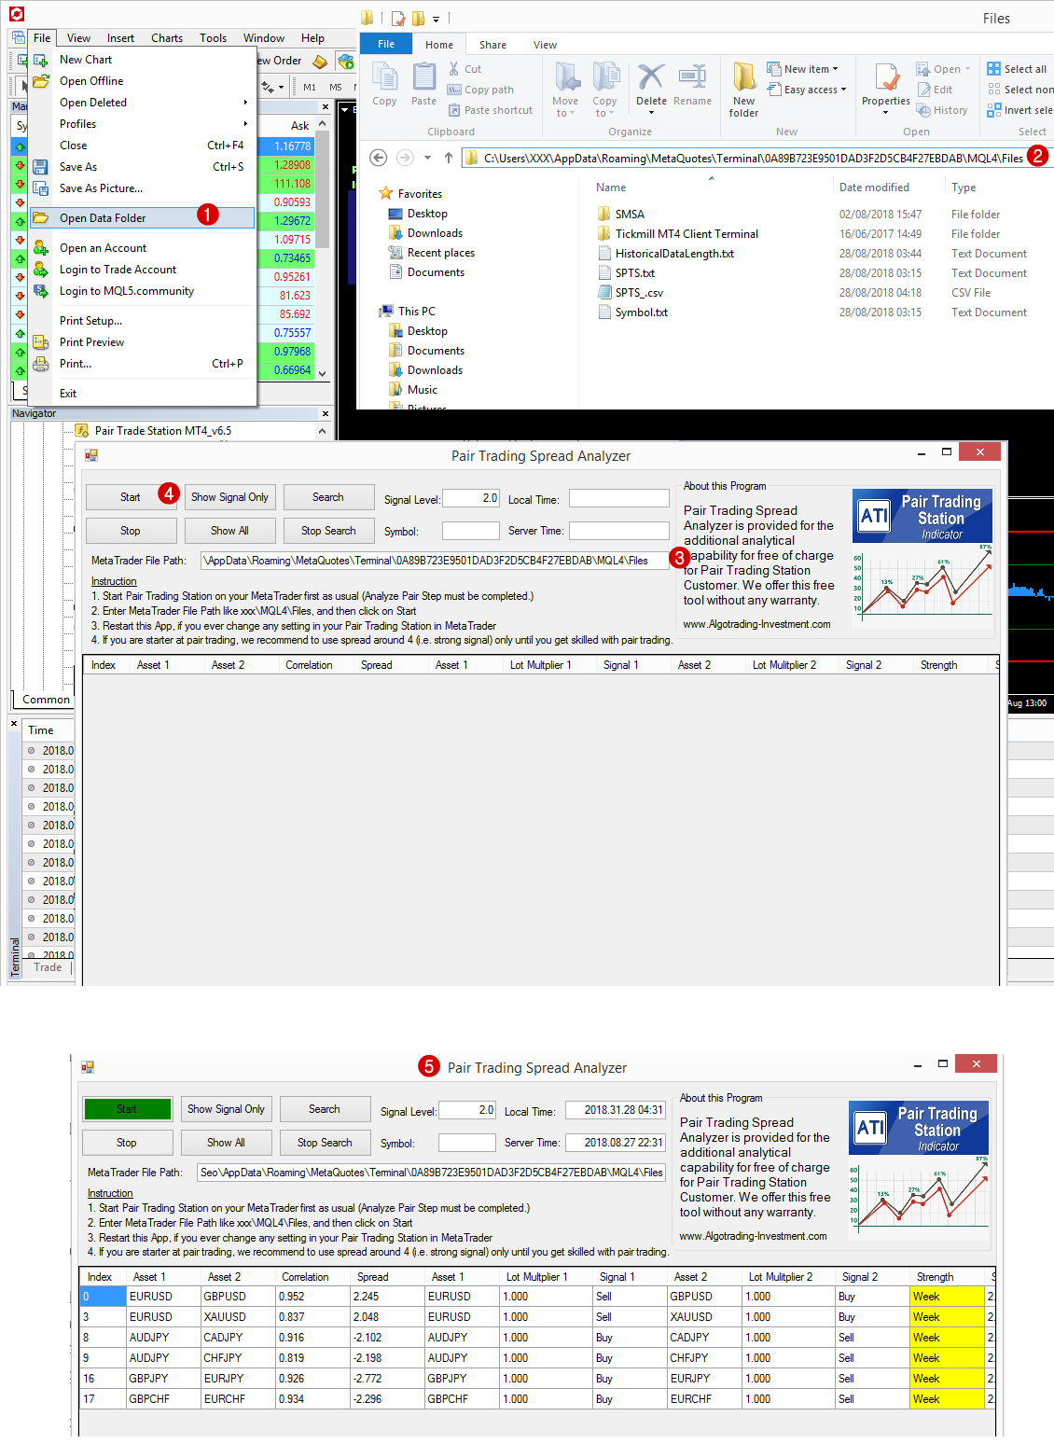Open www.Algotrading-Investment.com link in empty Analyzer
The image size is (1054, 1444).
tap(756, 624)
